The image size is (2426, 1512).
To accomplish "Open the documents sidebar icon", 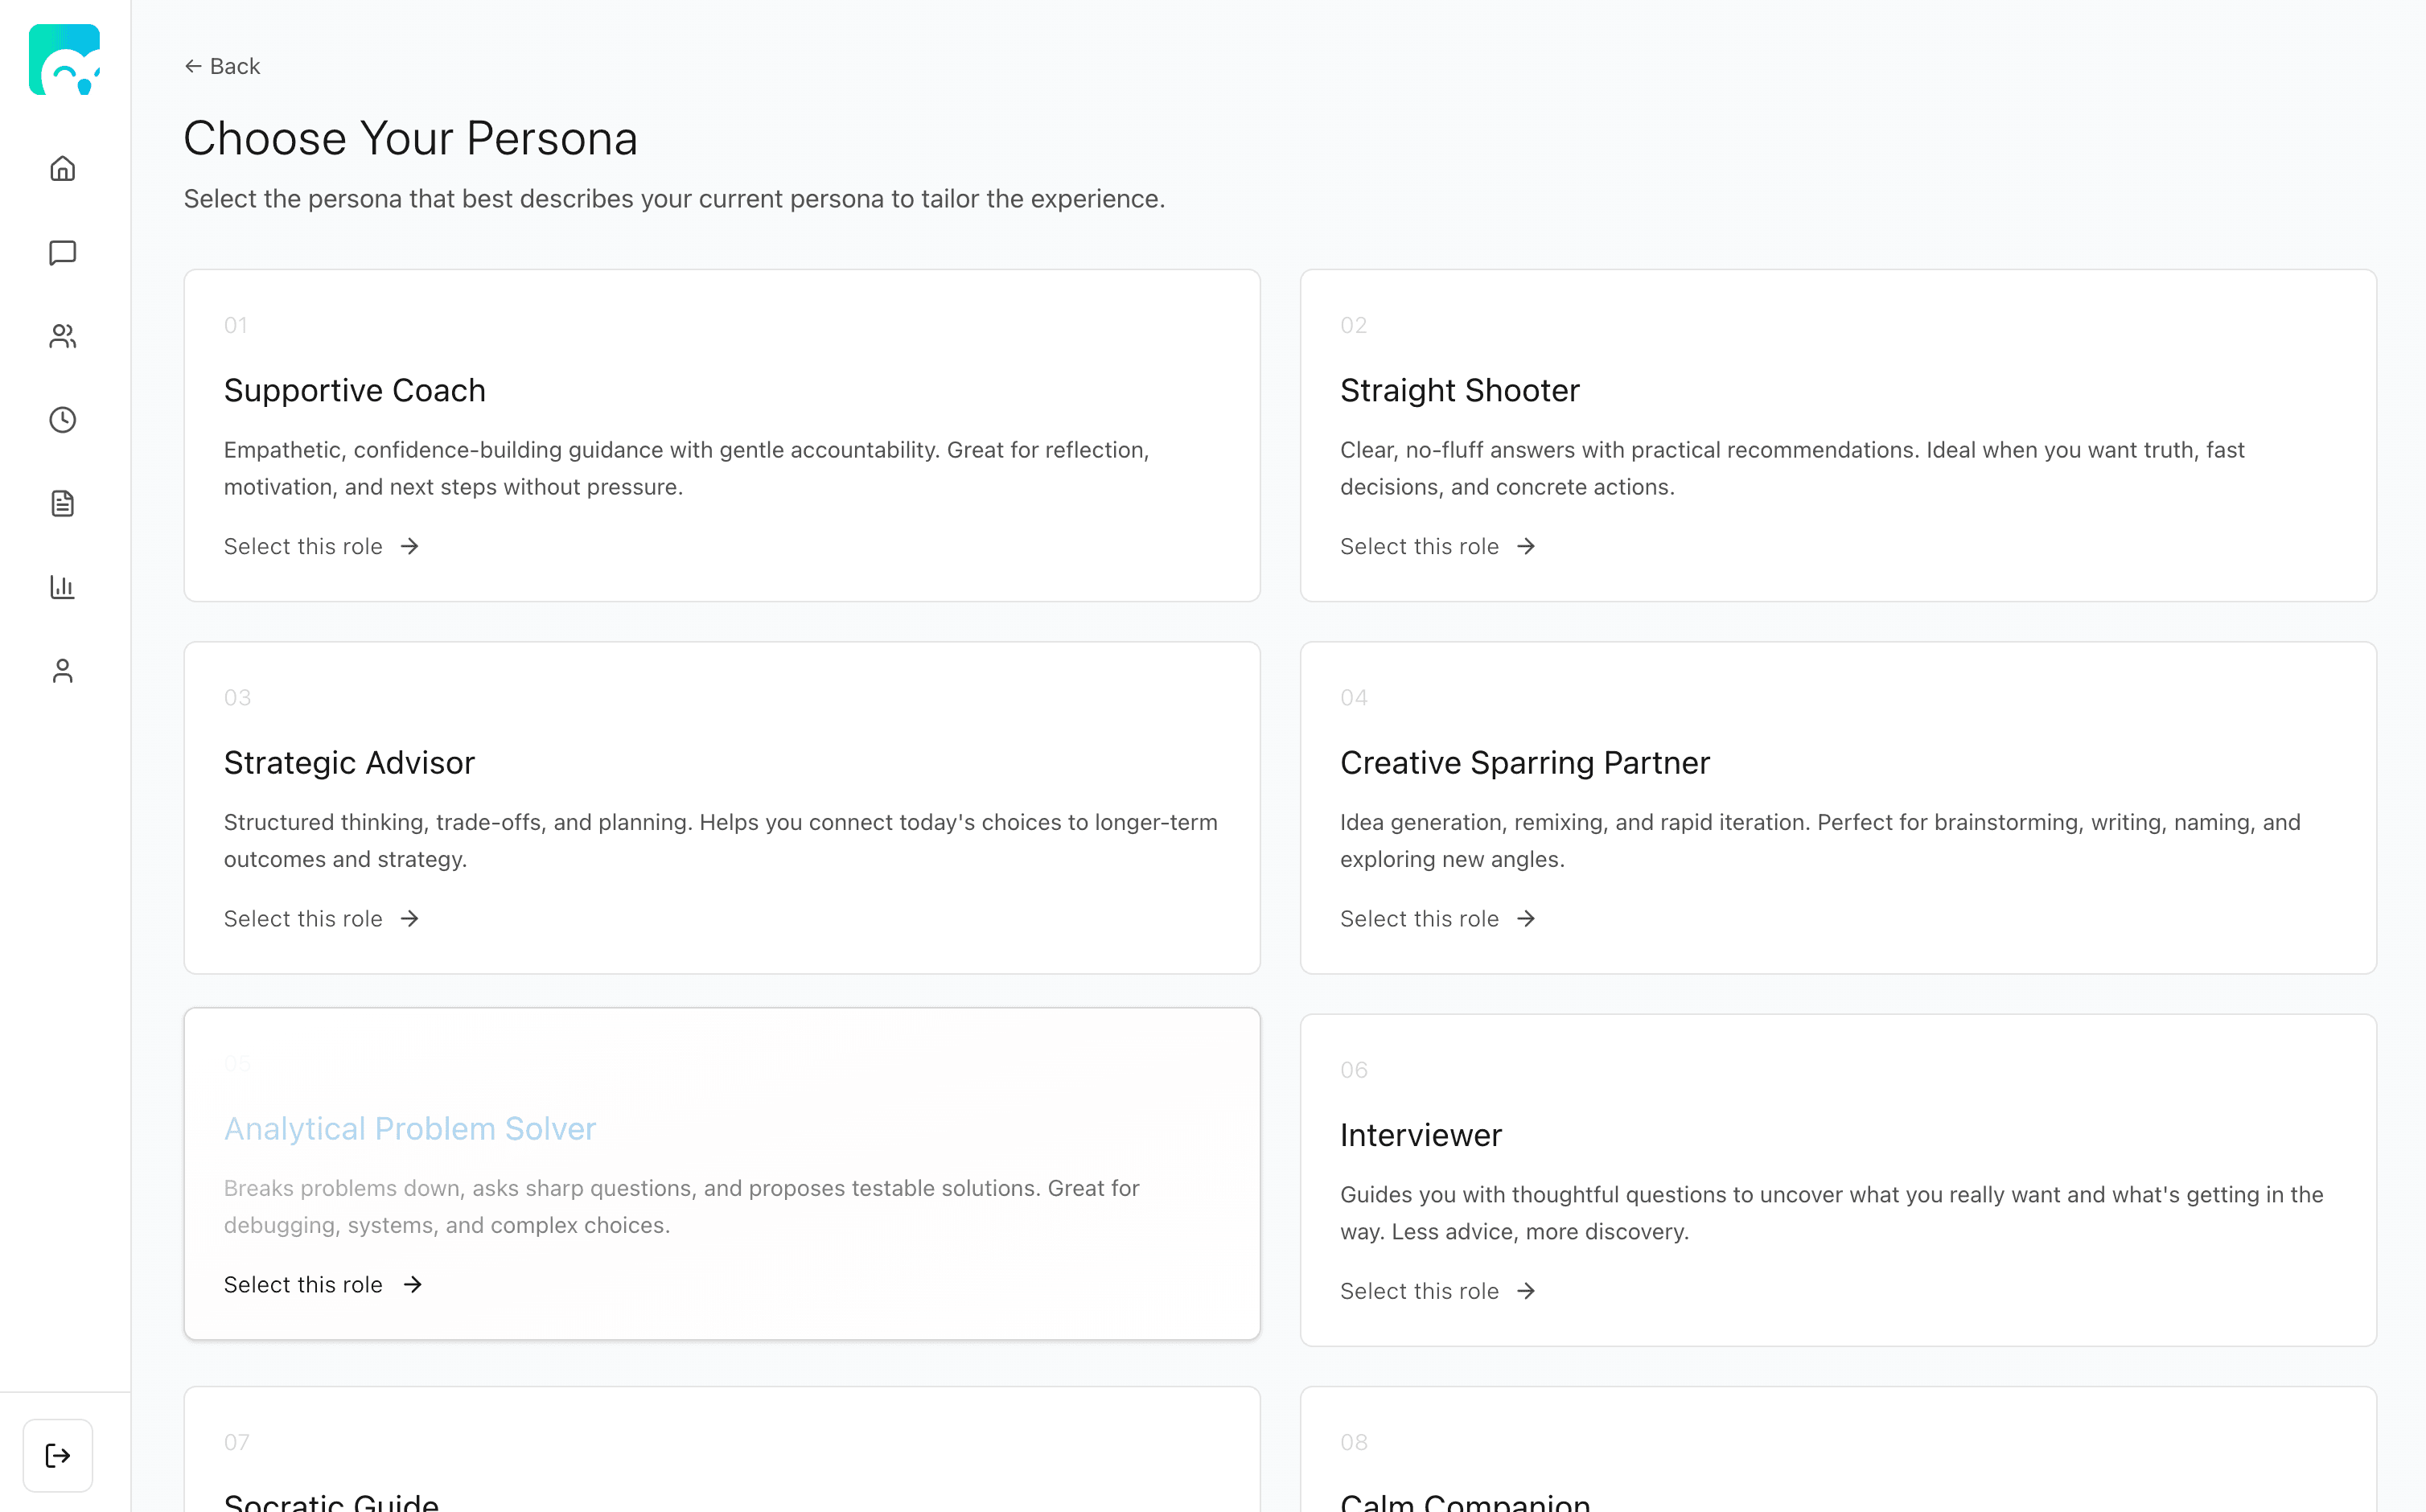I will pyautogui.click(x=63, y=503).
